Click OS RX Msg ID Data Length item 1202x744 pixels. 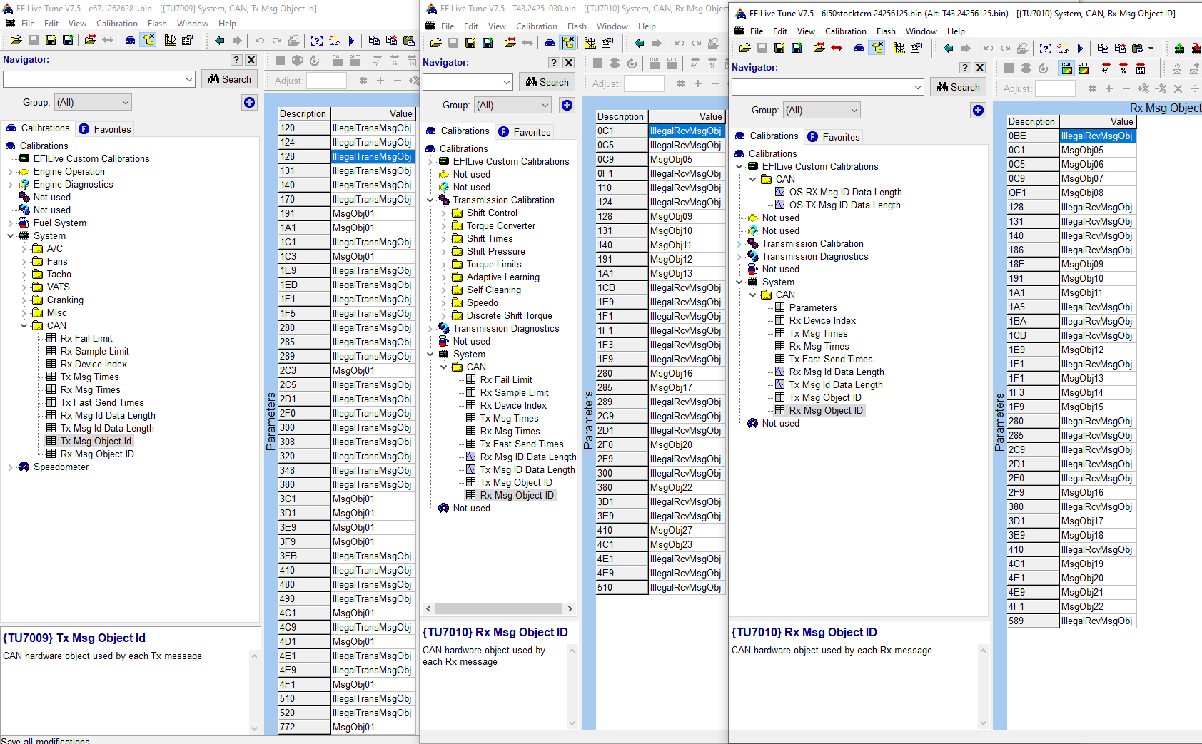845,193
